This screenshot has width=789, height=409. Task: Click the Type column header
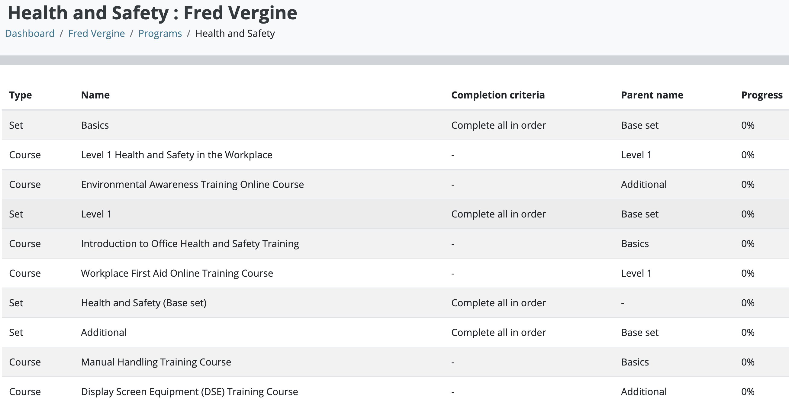tap(20, 95)
